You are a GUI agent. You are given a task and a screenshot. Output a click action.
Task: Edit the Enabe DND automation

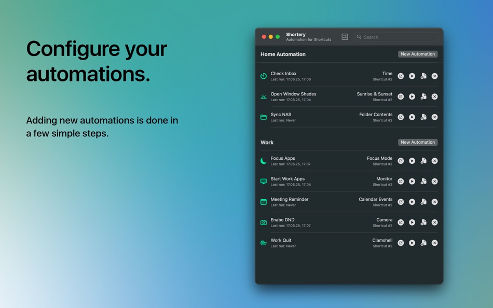coord(401,222)
